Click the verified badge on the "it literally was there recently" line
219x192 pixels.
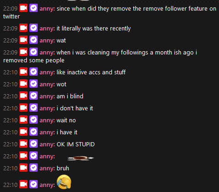[x=34, y=28]
